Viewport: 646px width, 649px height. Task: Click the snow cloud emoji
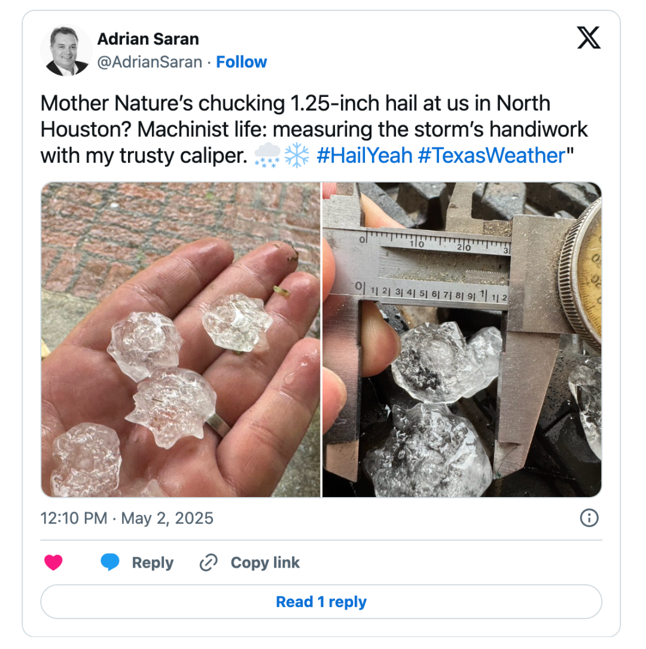(267, 156)
